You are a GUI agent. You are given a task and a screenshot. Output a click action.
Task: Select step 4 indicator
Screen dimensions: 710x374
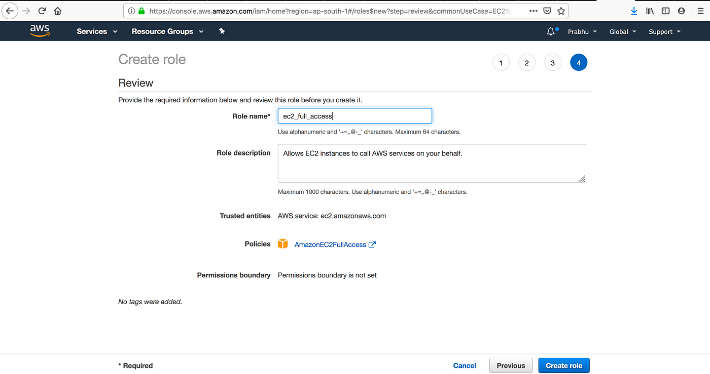[x=579, y=63]
